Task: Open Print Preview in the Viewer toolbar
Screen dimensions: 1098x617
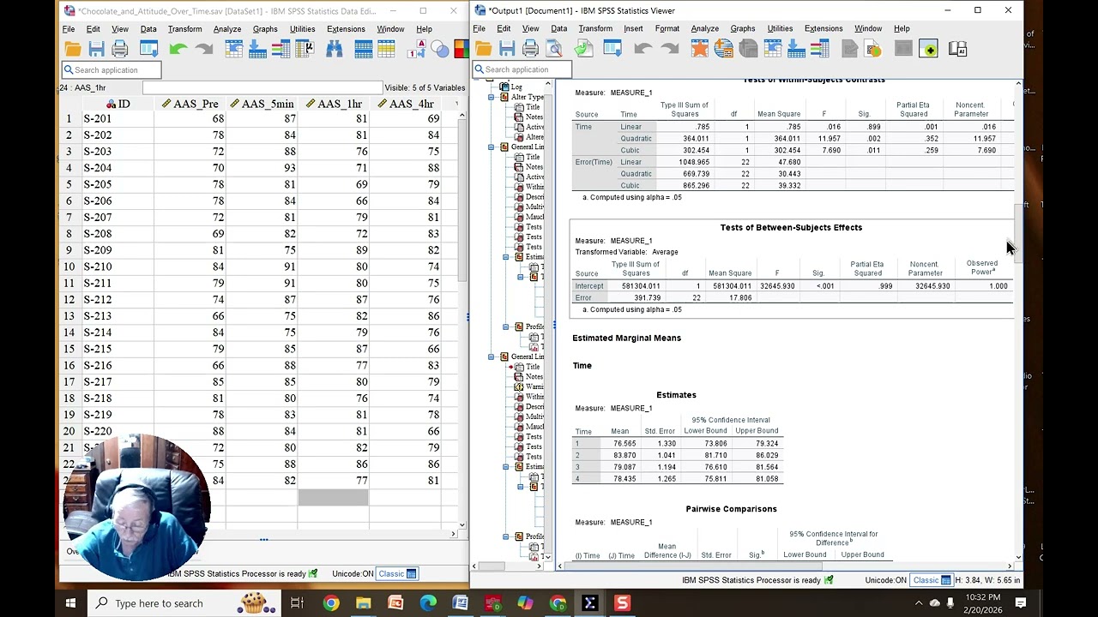Action: point(554,49)
